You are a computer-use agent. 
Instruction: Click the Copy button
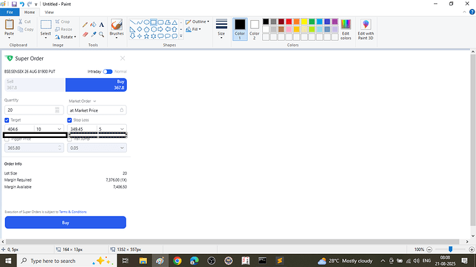coord(26,29)
